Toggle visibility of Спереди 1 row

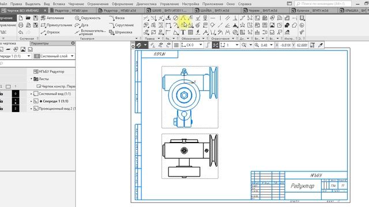pos(2,101)
